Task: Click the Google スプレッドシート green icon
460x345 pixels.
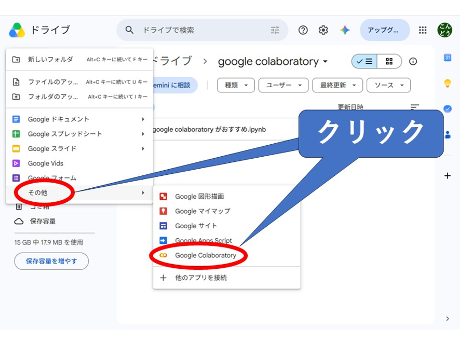Action: tap(16, 134)
